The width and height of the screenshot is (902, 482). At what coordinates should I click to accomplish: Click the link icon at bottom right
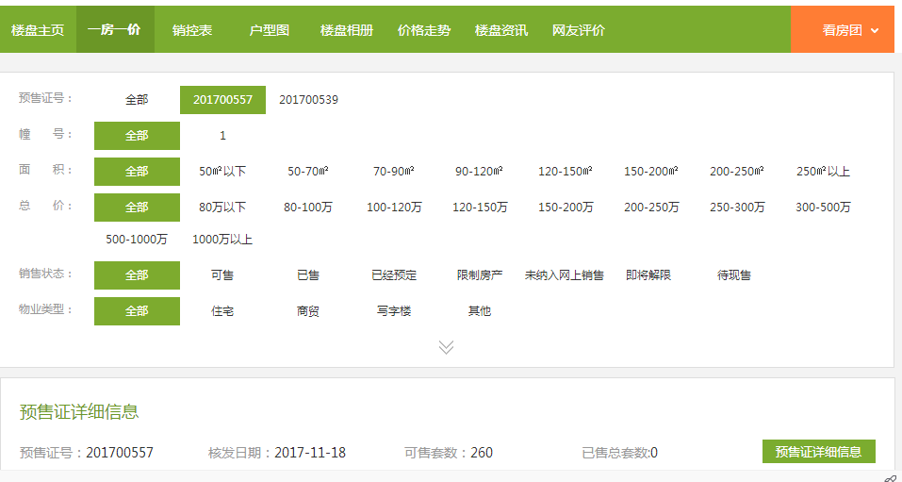click(x=890, y=478)
